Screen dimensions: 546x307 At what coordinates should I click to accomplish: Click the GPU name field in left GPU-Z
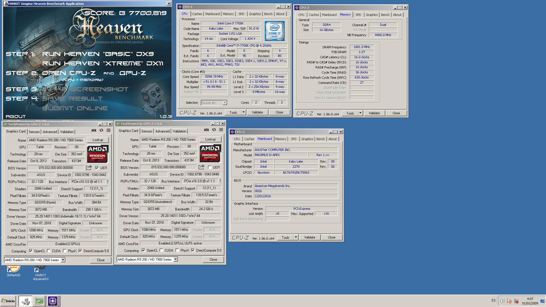(56, 140)
